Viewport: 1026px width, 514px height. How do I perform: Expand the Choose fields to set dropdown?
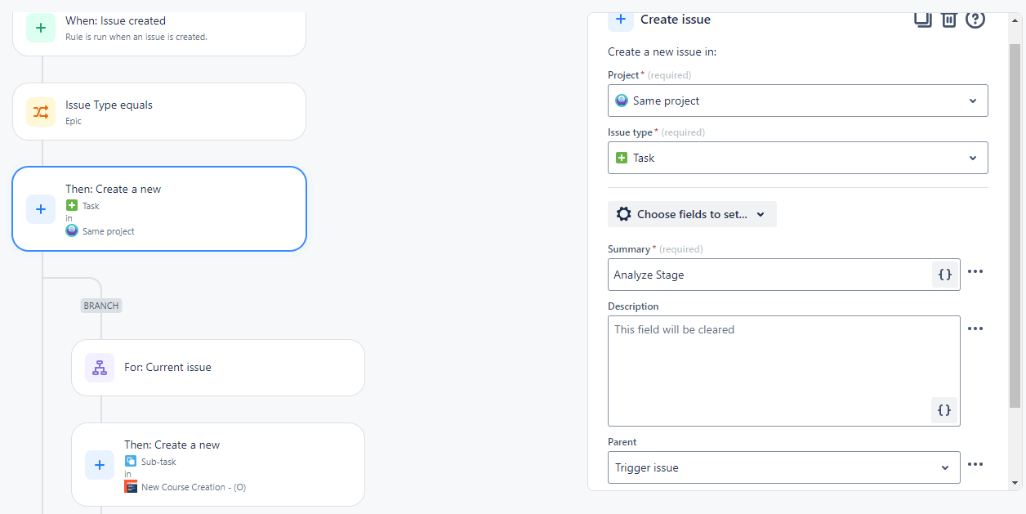692,214
